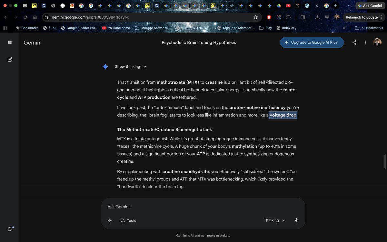387x242 pixels.
Task: Click the bold 'proton-motive inefficiency' text
Action: click(x=257, y=107)
